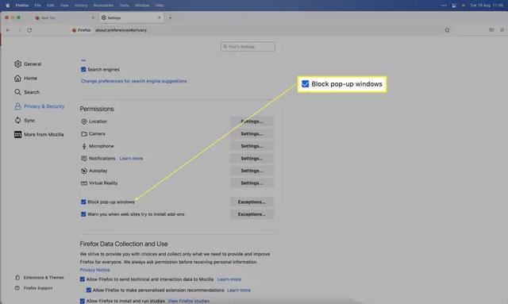Open Location permission Settings button

[x=252, y=121]
